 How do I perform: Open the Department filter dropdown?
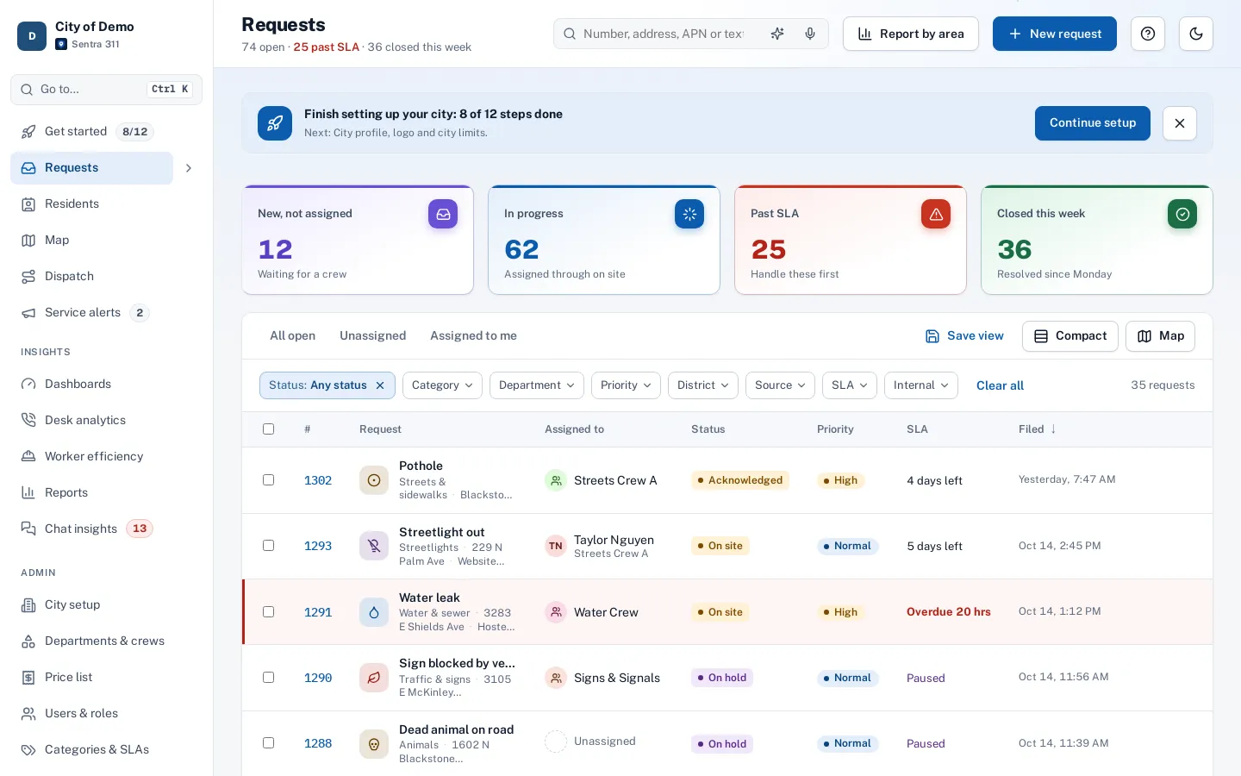537,385
